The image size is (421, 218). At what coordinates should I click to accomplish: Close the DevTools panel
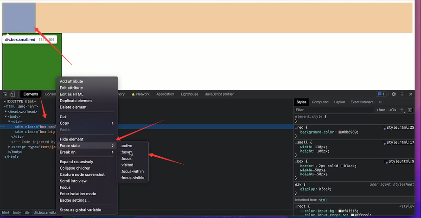pos(410,94)
